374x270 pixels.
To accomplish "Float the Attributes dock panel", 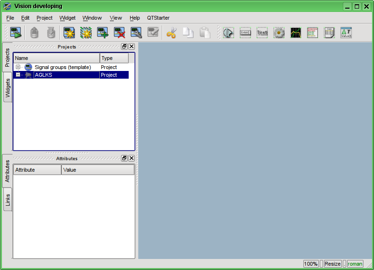I will [x=124, y=158].
